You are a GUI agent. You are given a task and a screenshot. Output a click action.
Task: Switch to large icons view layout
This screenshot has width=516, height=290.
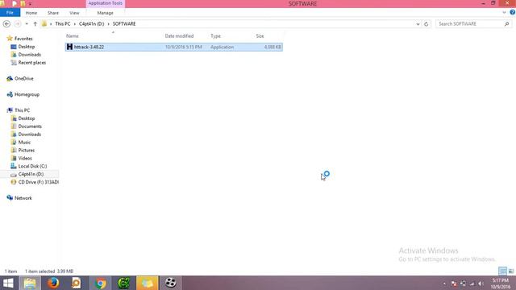511,271
